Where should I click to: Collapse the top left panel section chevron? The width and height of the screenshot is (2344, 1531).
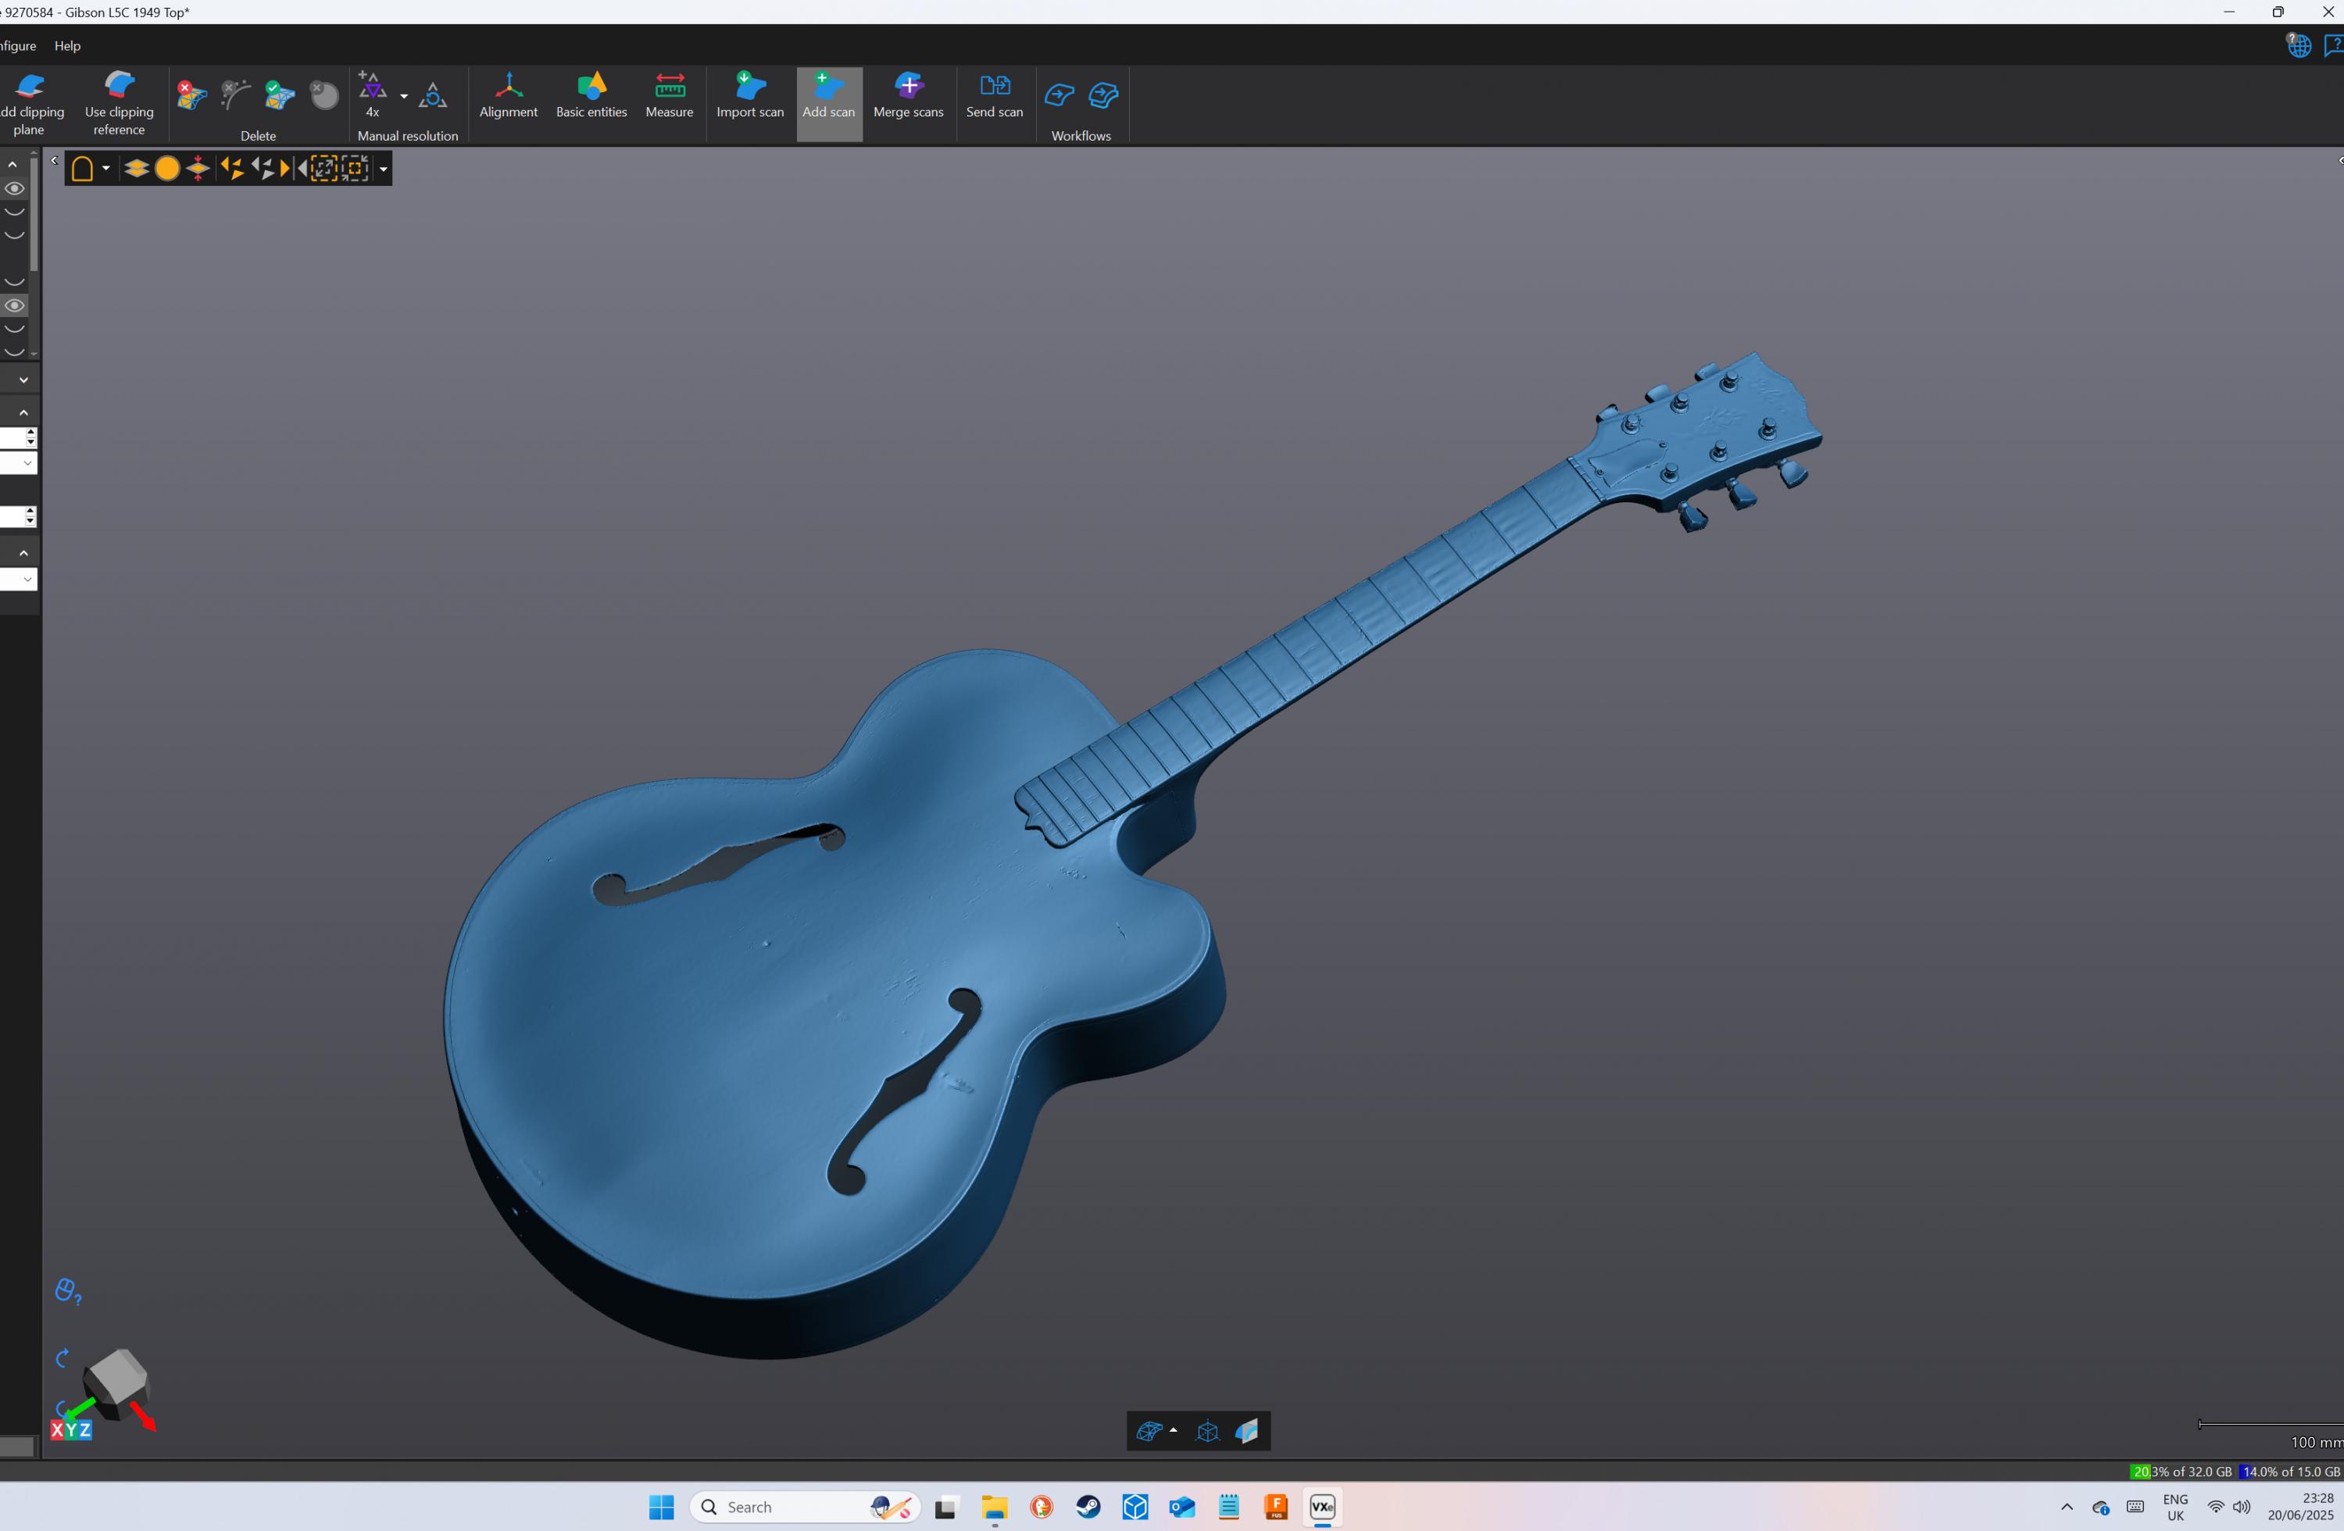click(x=12, y=164)
